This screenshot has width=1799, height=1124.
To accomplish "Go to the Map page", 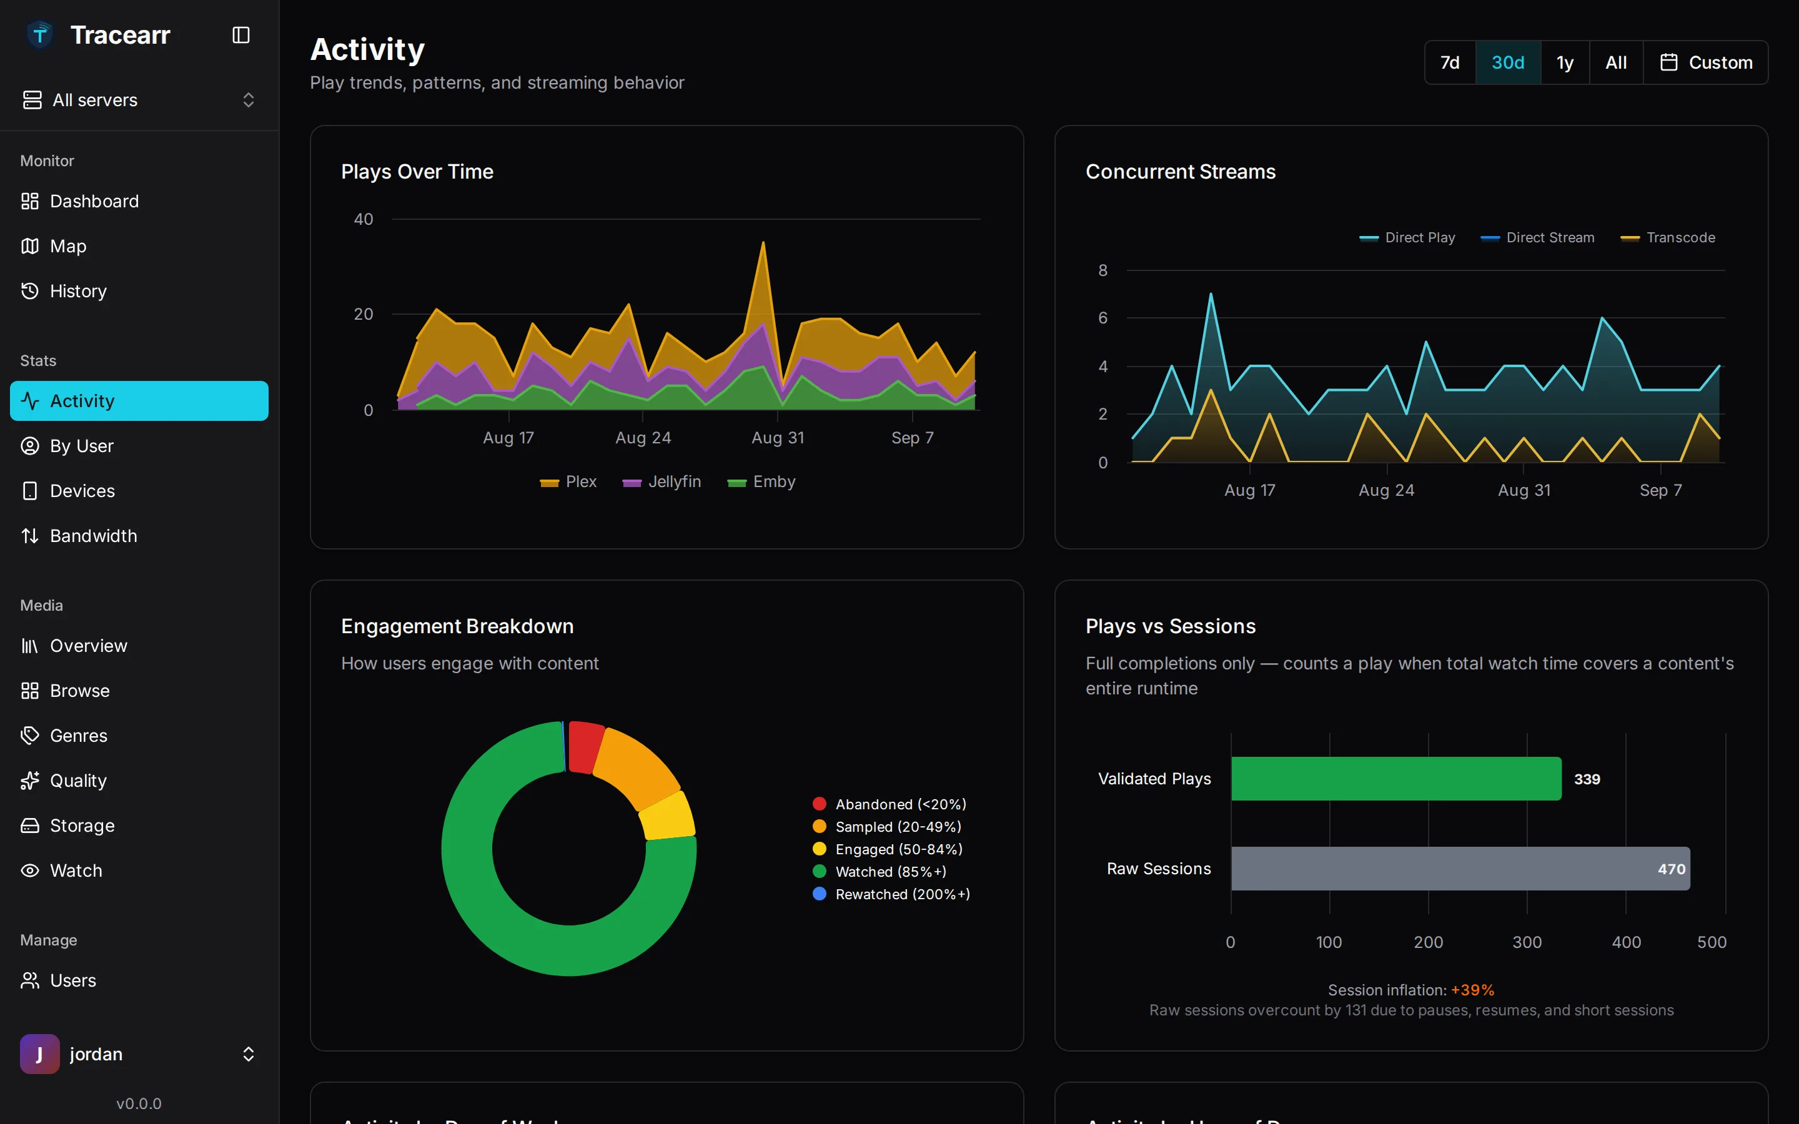I will (139, 246).
